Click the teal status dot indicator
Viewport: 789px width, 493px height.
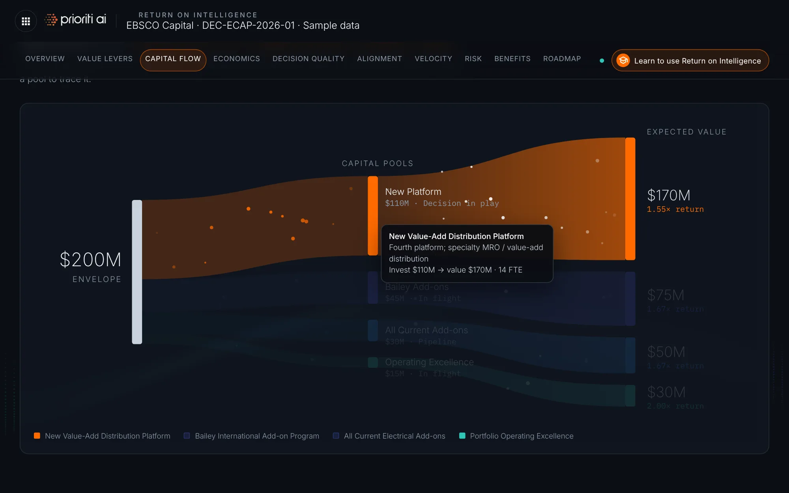[x=602, y=61]
